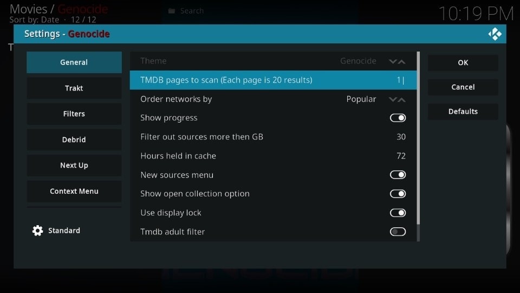Switch to the Trakt settings category
520x293 pixels.
pyautogui.click(x=74, y=88)
